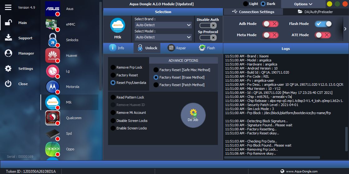Click the Do Job button

tap(193, 115)
